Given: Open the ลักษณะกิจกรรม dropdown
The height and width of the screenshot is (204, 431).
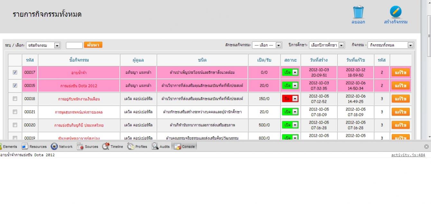Looking at the screenshot, I should (267, 45).
